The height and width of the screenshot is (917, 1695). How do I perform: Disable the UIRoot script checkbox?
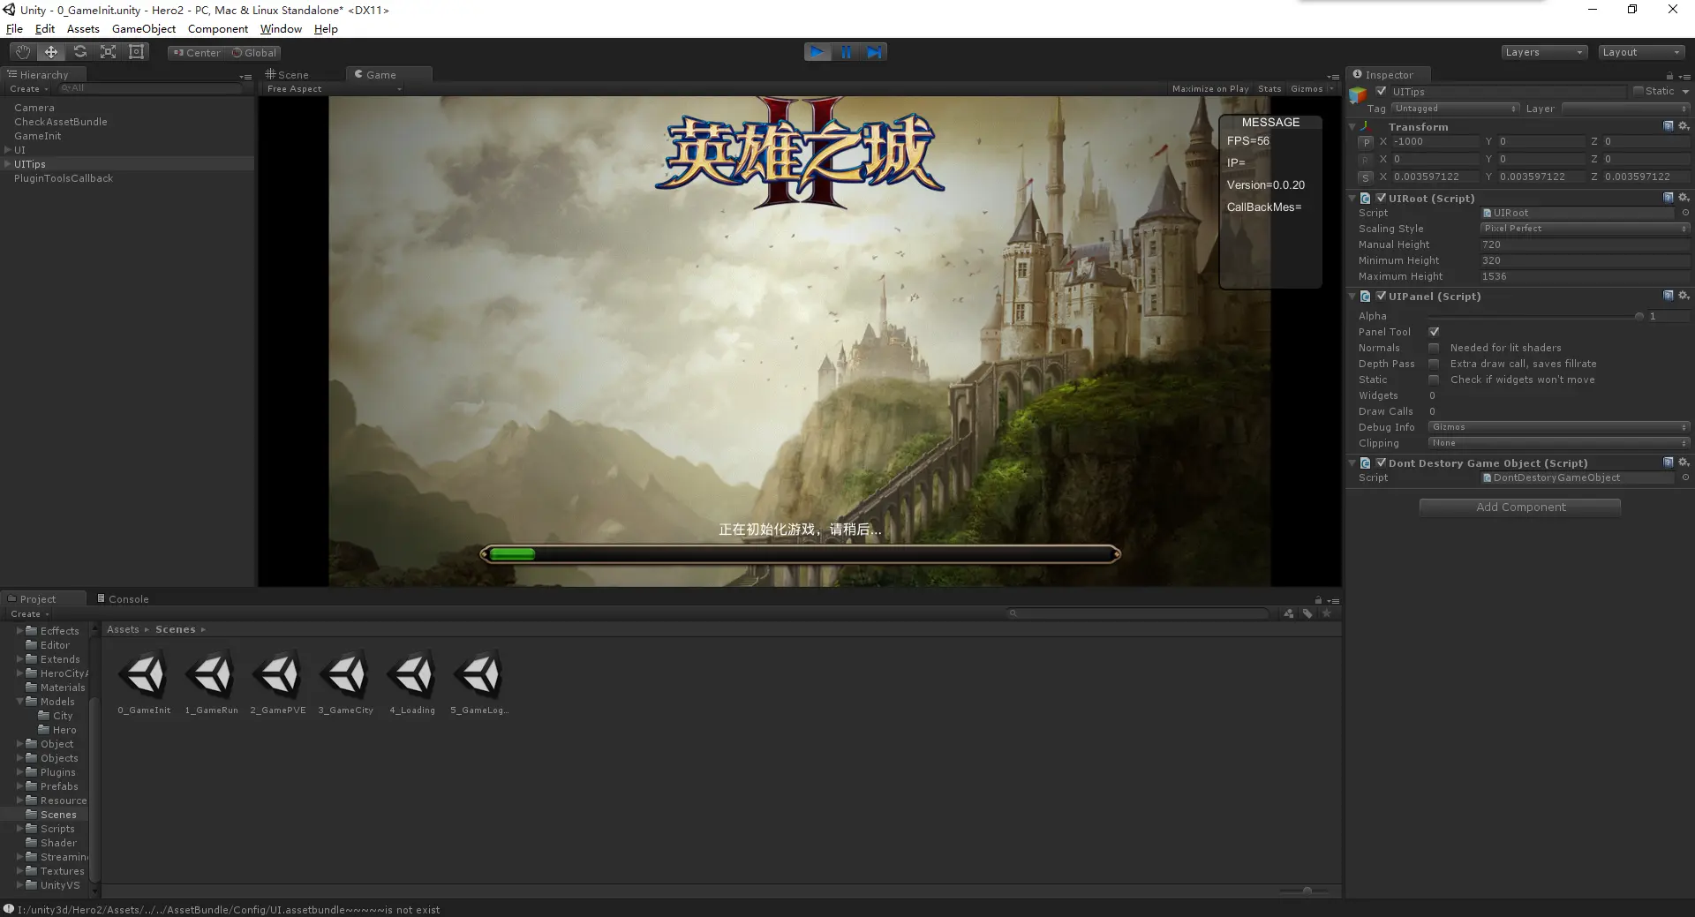pos(1382,198)
